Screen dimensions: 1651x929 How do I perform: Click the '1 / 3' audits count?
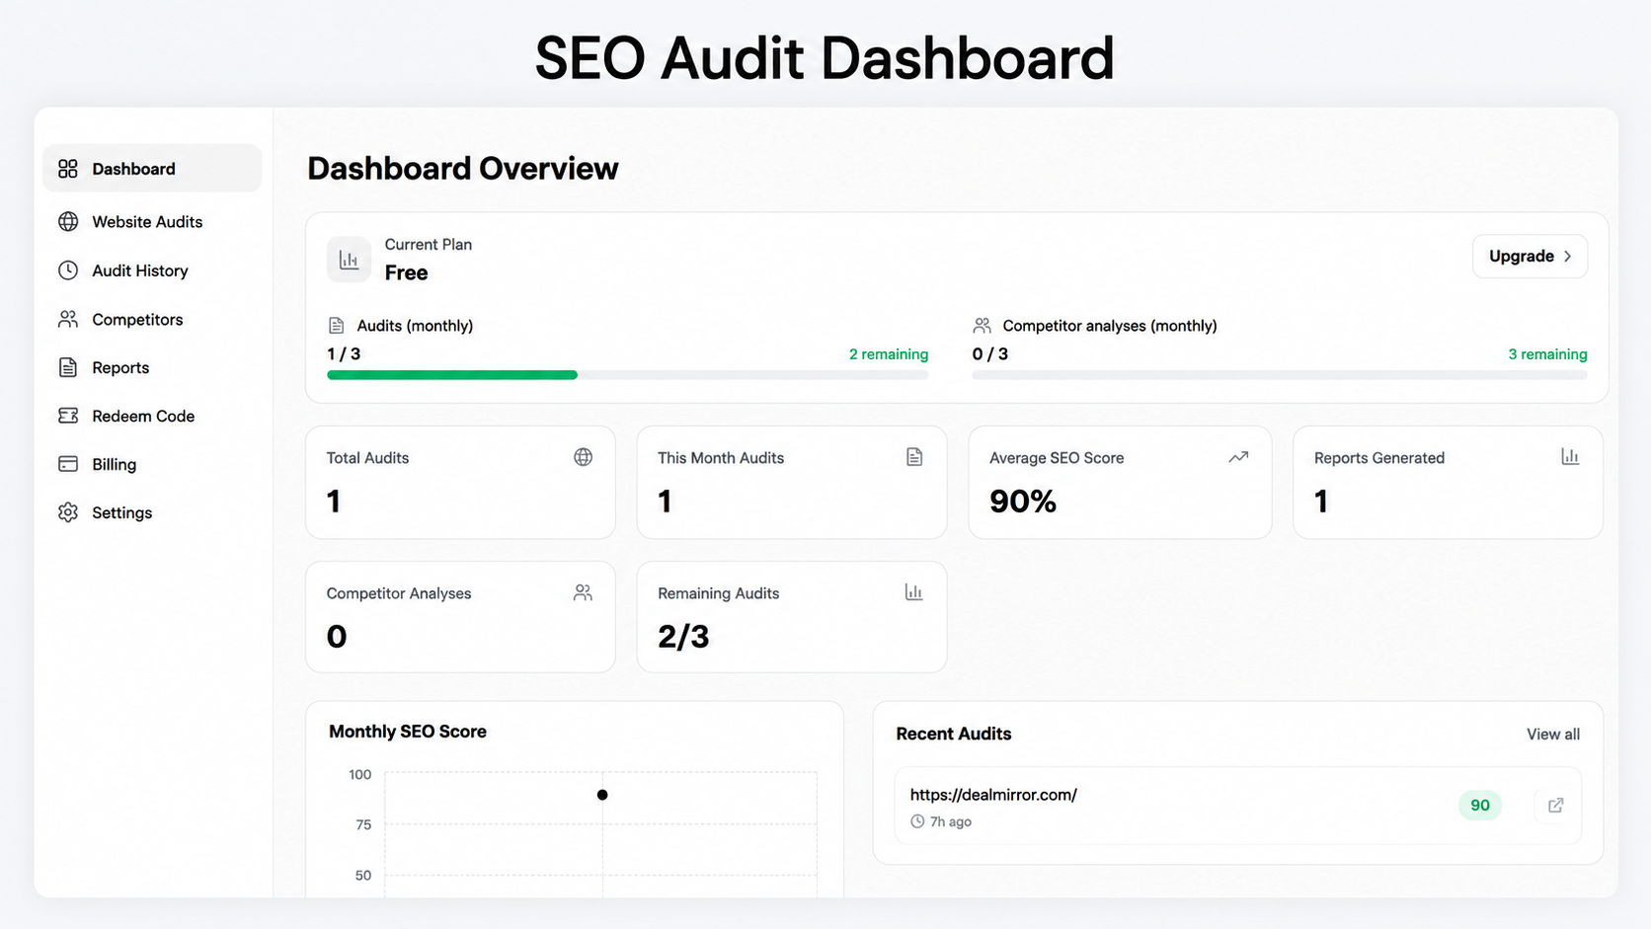[344, 353]
